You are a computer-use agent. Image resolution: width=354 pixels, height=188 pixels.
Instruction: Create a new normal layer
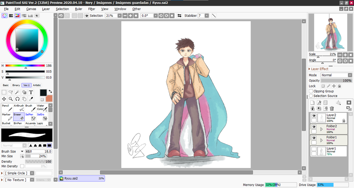pos(313,102)
